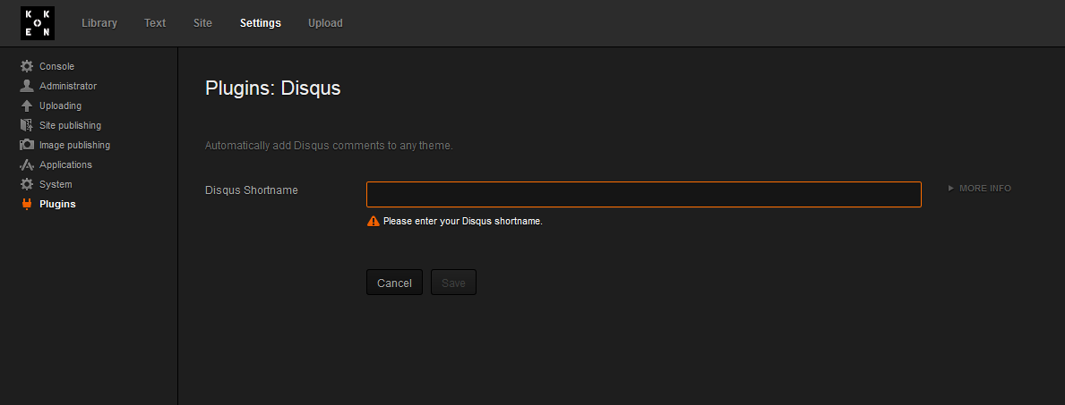Click the Image publishing camera icon
Screen dimensions: 1065x405
coord(27,145)
